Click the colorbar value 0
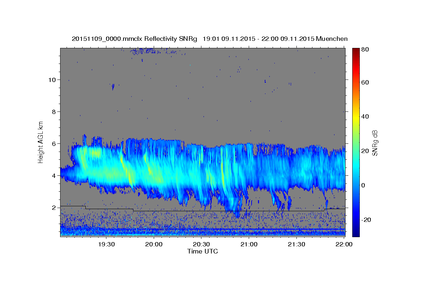This screenshot has height=284, width=427. point(363,185)
